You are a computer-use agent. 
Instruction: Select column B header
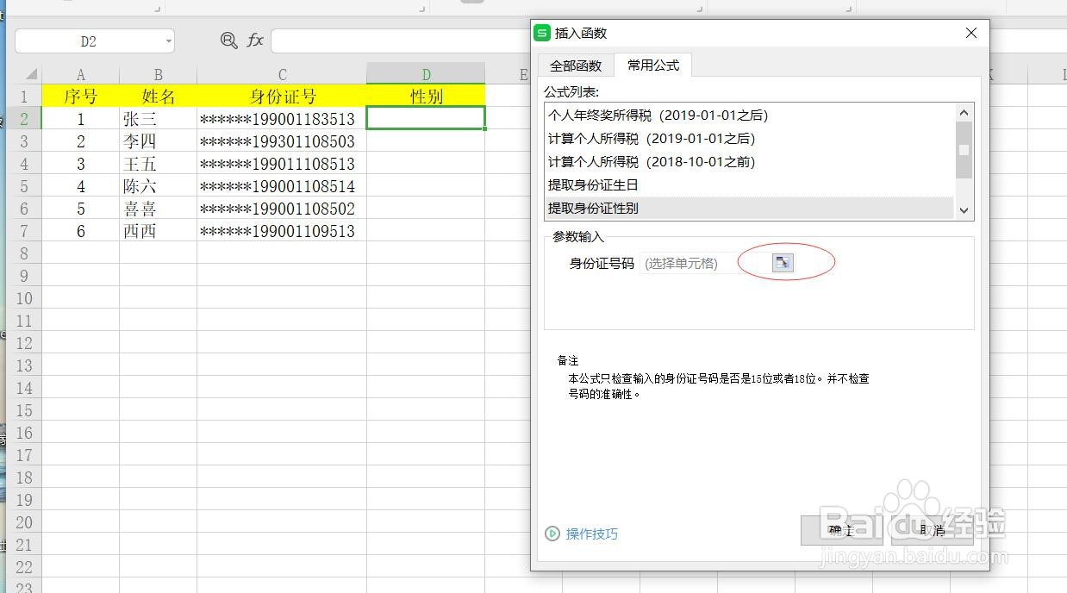click(159, 75)
